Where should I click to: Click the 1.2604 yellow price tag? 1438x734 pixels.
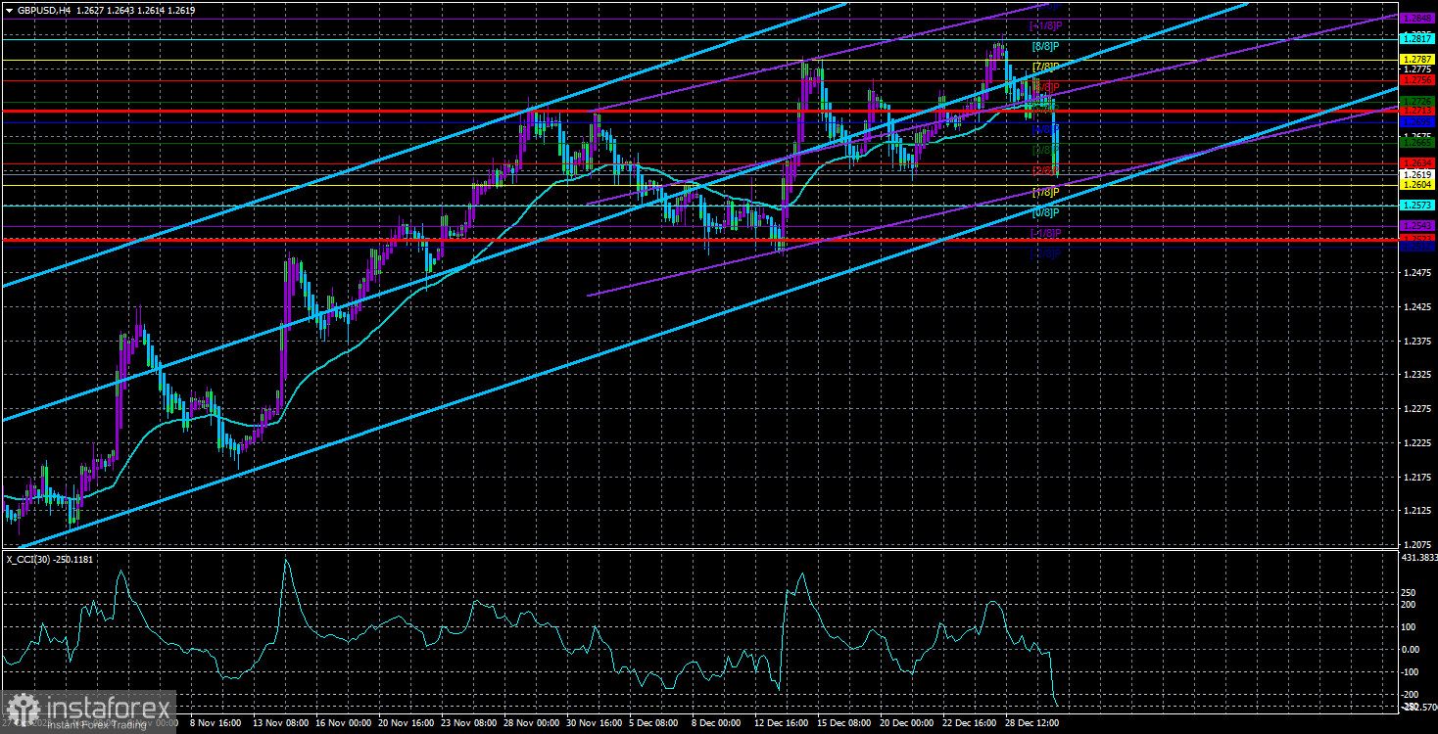point(1417,184)
